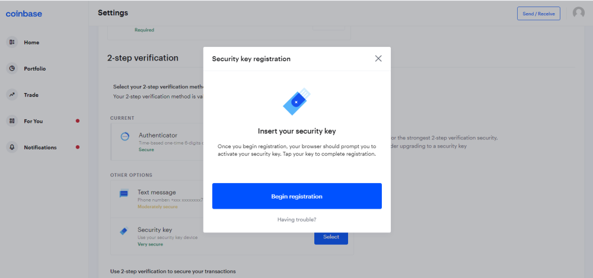
Task: Click the Home icon in sidebar
Action: click(12, 43)
